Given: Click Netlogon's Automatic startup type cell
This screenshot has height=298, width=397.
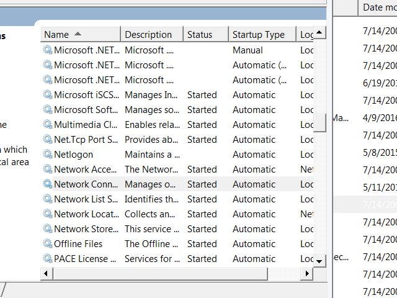Looking at the screenshot, I should tap(254, 155).
